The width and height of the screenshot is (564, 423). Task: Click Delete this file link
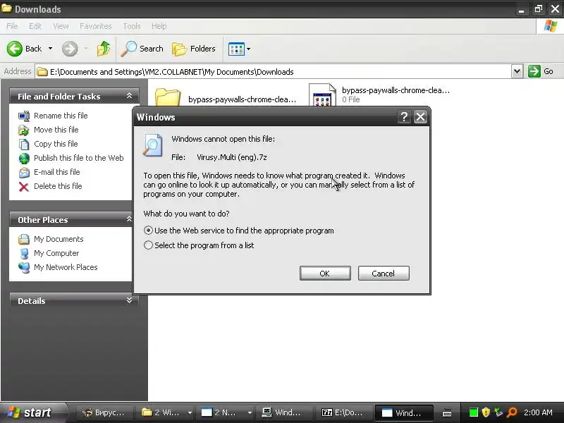(x=58, y=186)
